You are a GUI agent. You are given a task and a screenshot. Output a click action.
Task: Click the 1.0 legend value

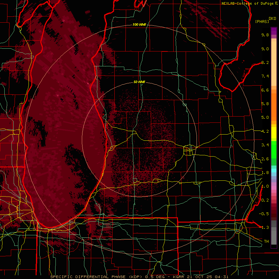(x=265, y=186)
